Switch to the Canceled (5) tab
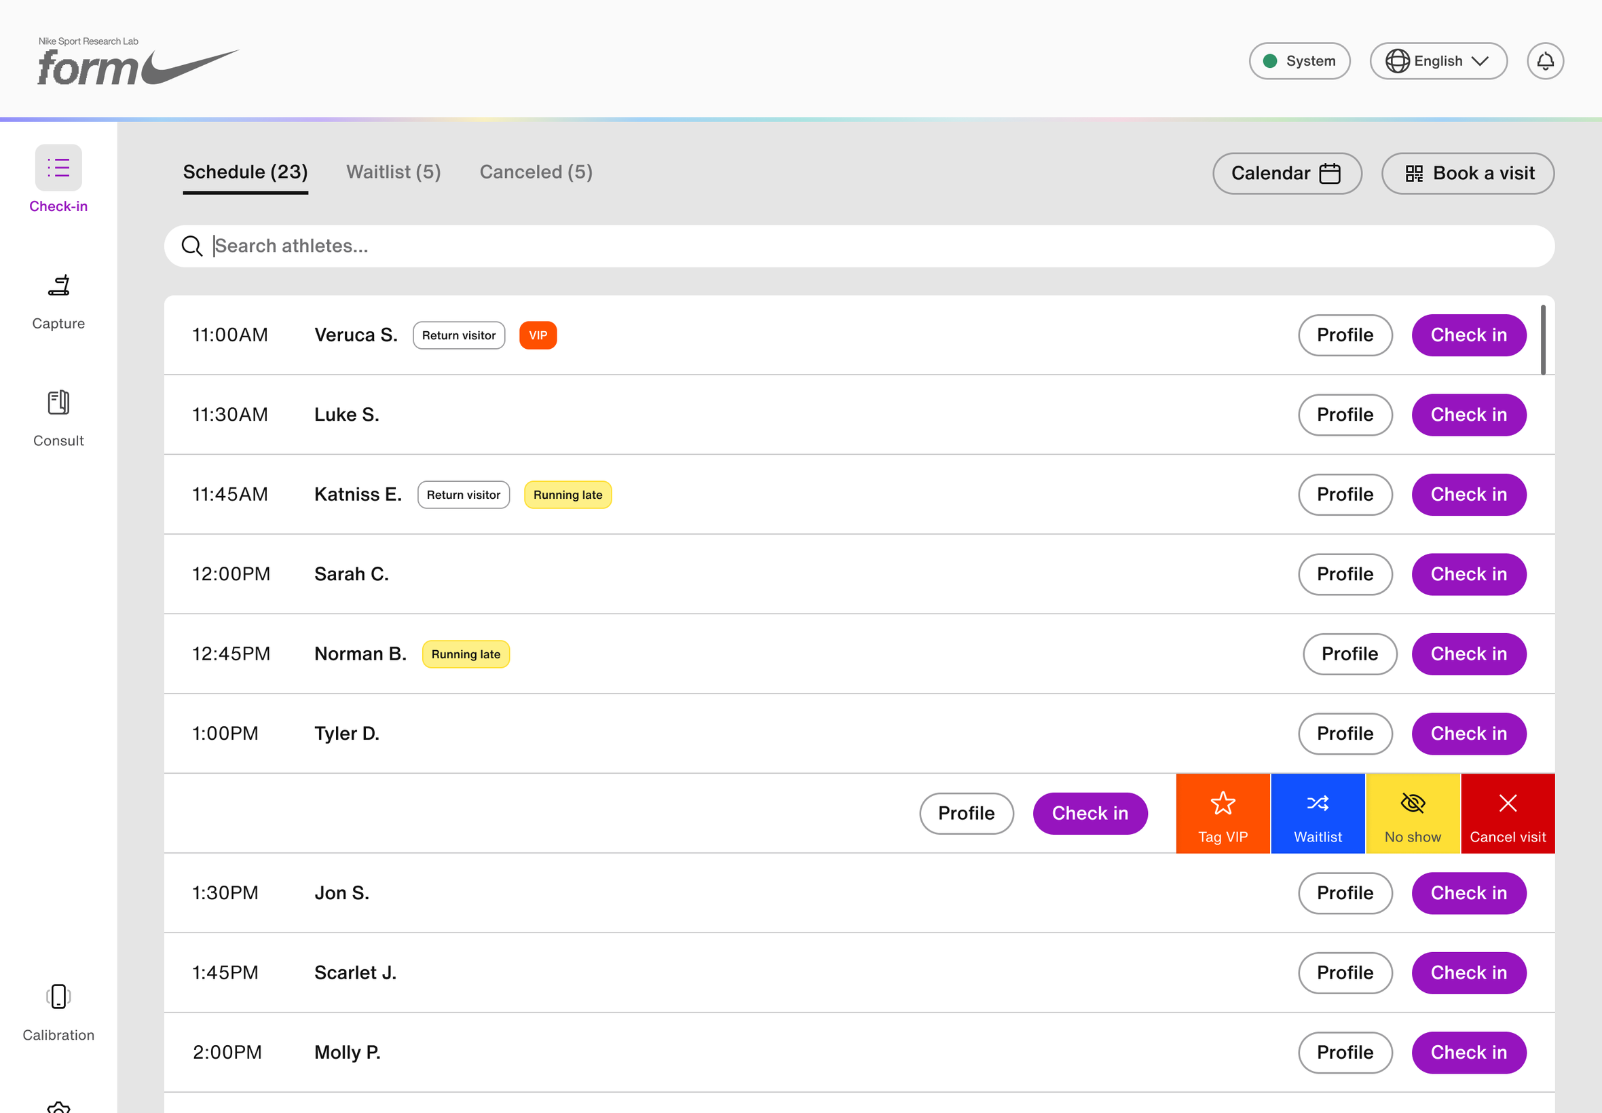The image size is (1602, 1113). (536, 172)
